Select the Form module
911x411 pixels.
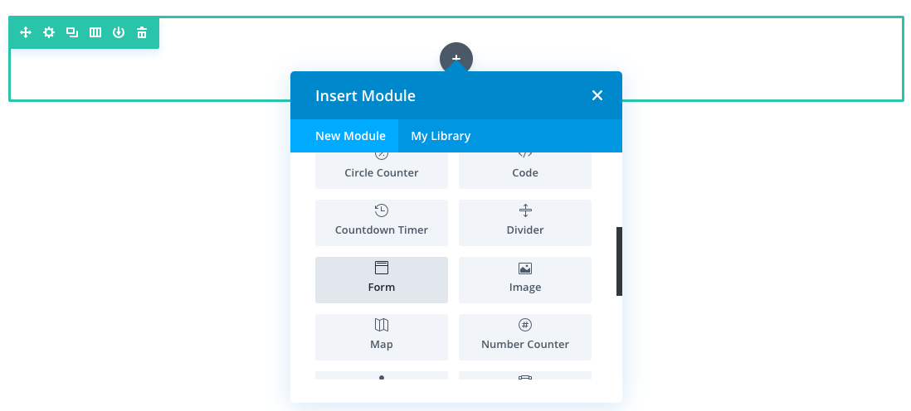(x=382, y=280)
